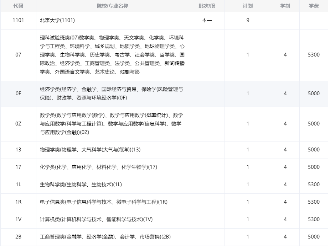Click the 学制 value in the 2B row
Screen dimensions: 330x246
coord(285,237)
